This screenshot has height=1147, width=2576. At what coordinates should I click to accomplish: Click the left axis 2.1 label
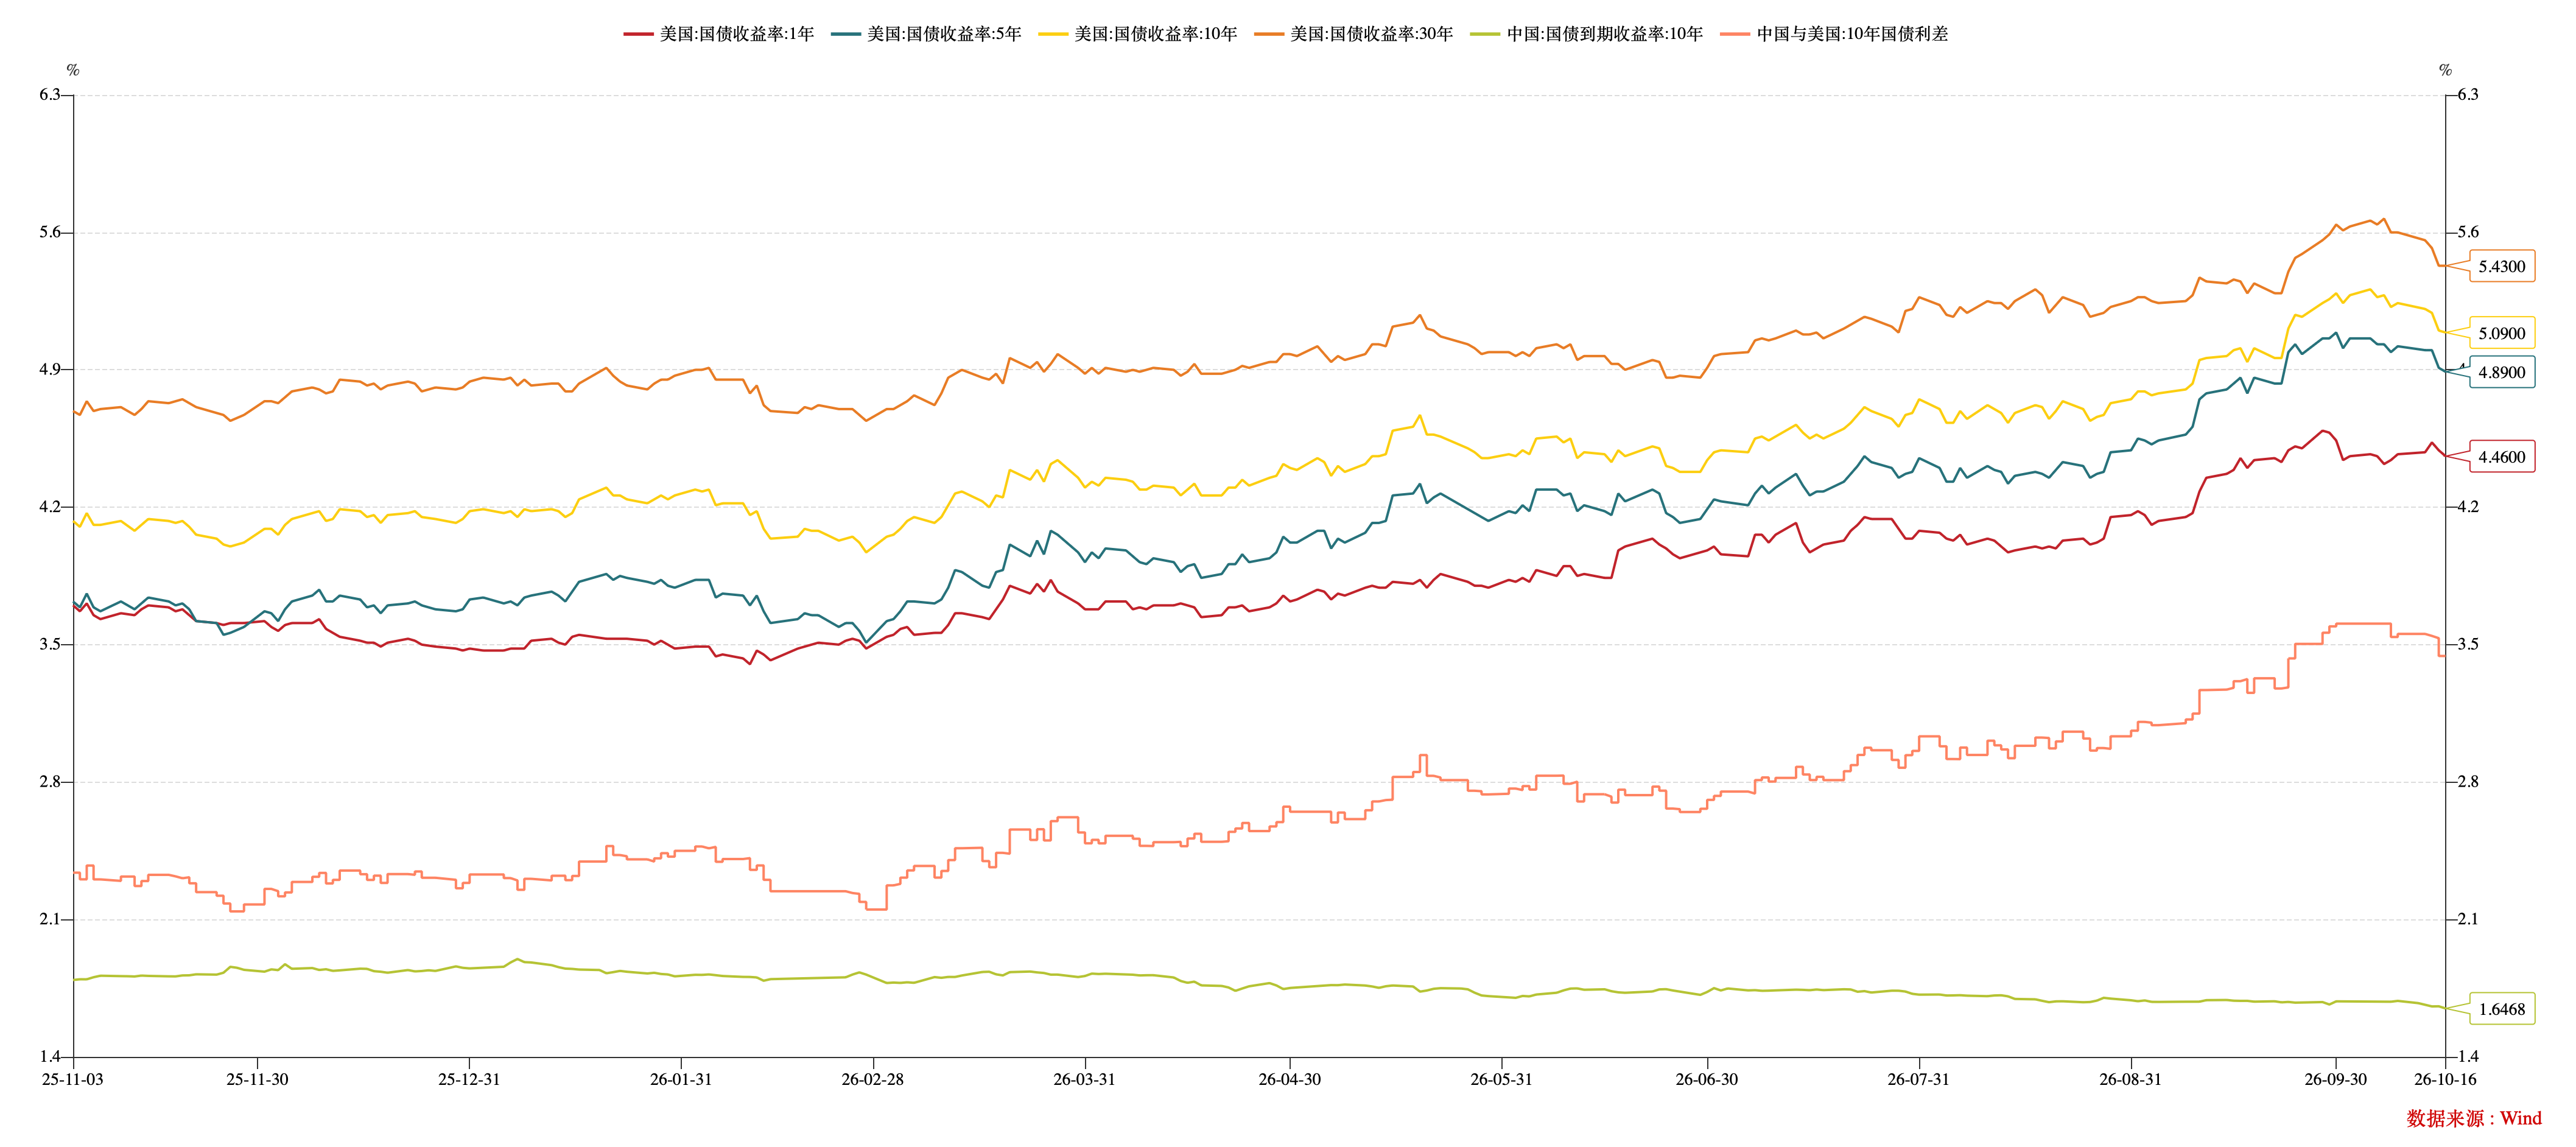click(x=50, y=920)
